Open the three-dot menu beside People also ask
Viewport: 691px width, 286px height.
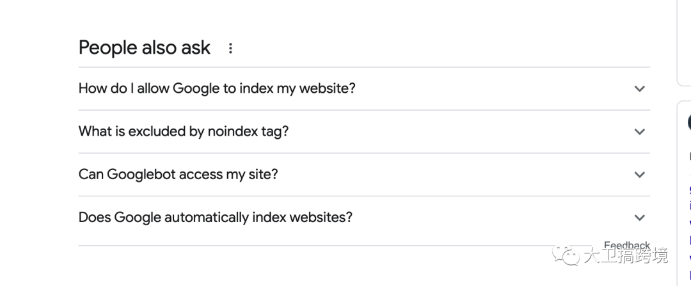click(x=230, y=48)
